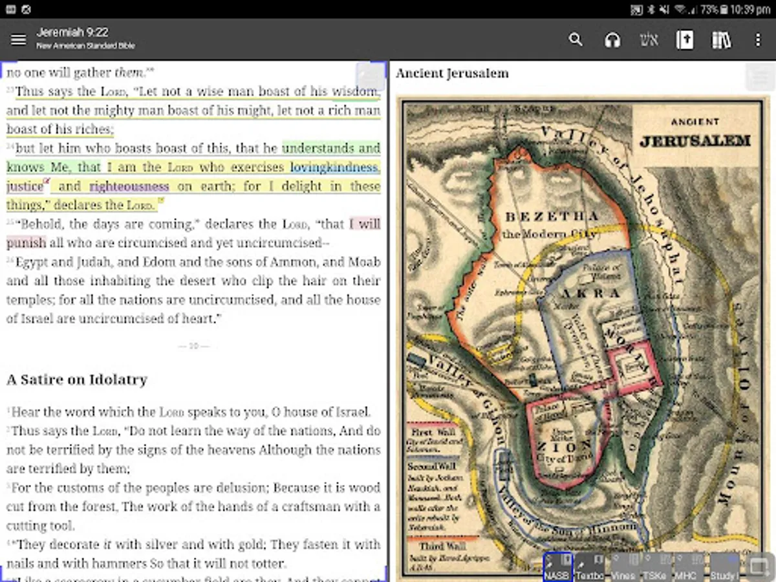Tap the 'A Satire on Idolatry' heading
The height and width of the screenshot is (582, 776).
click(77, 380)
